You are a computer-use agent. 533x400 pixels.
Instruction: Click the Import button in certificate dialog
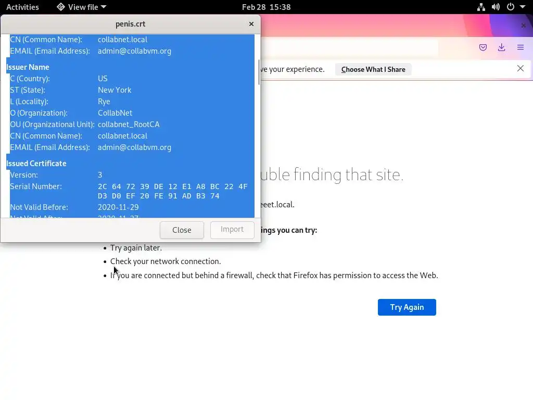(232, 230)
